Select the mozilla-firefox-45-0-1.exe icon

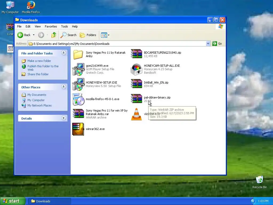point(78,99)
